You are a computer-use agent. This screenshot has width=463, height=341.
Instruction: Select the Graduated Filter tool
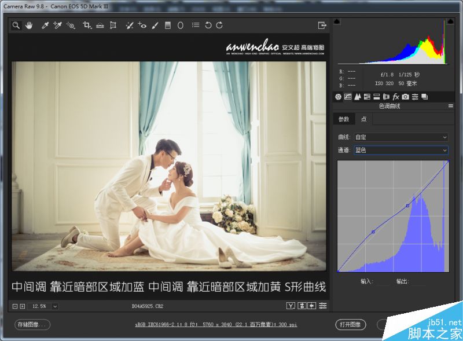pyautogui.click(x=168, y=25)
